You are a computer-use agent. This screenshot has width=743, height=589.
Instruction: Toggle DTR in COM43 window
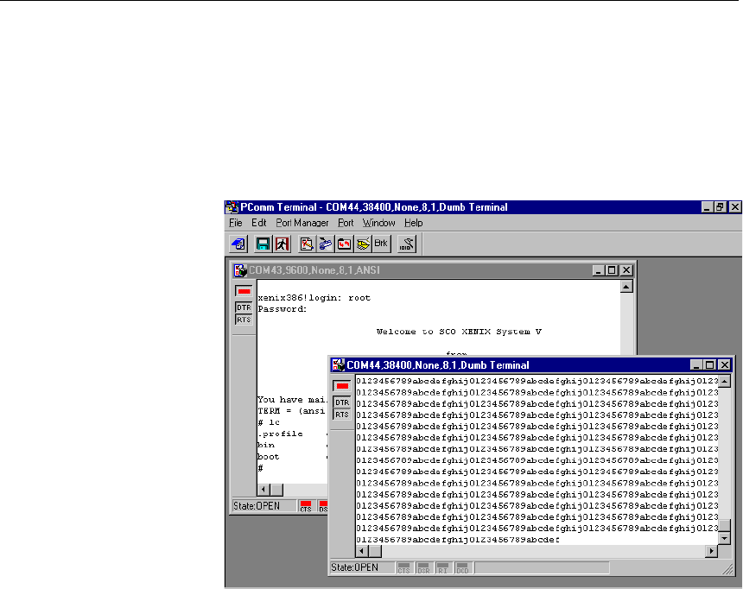click(x=244, y=307)
